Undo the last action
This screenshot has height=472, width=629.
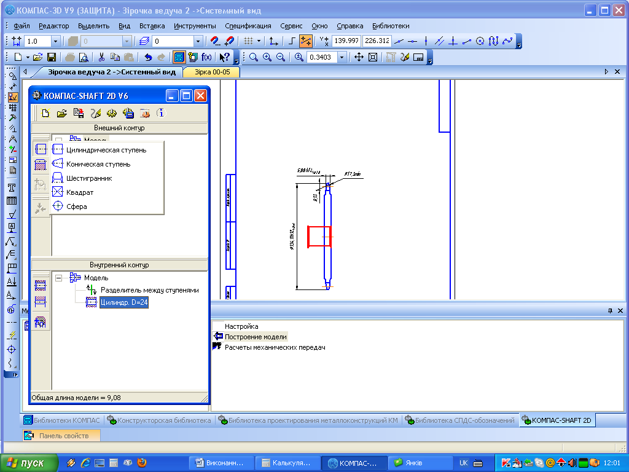[148, 57]
